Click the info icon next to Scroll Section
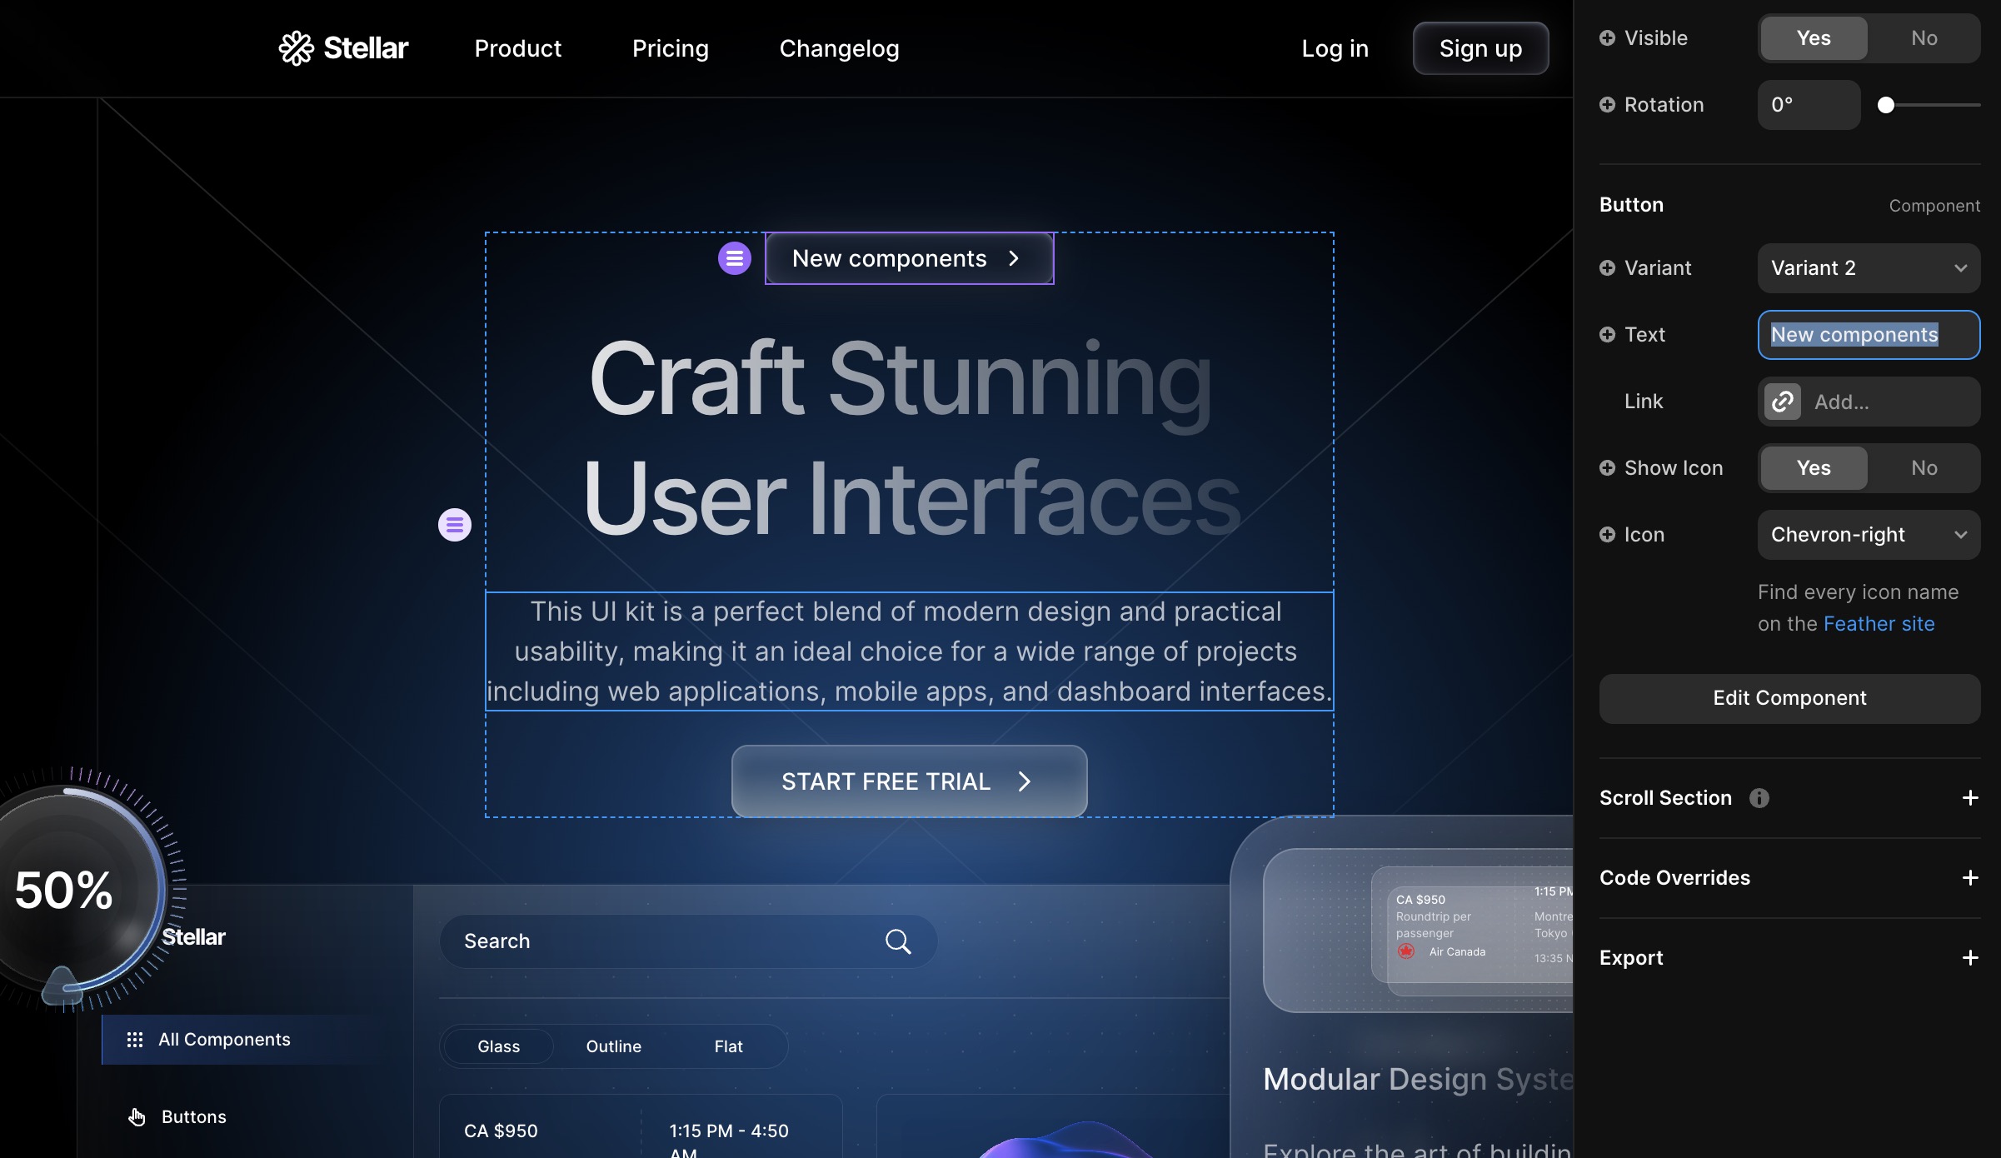2001x1158 pixels. pos(1758,798)
